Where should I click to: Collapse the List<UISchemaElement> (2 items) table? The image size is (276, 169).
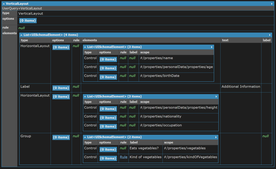click(x=85, y=137)
